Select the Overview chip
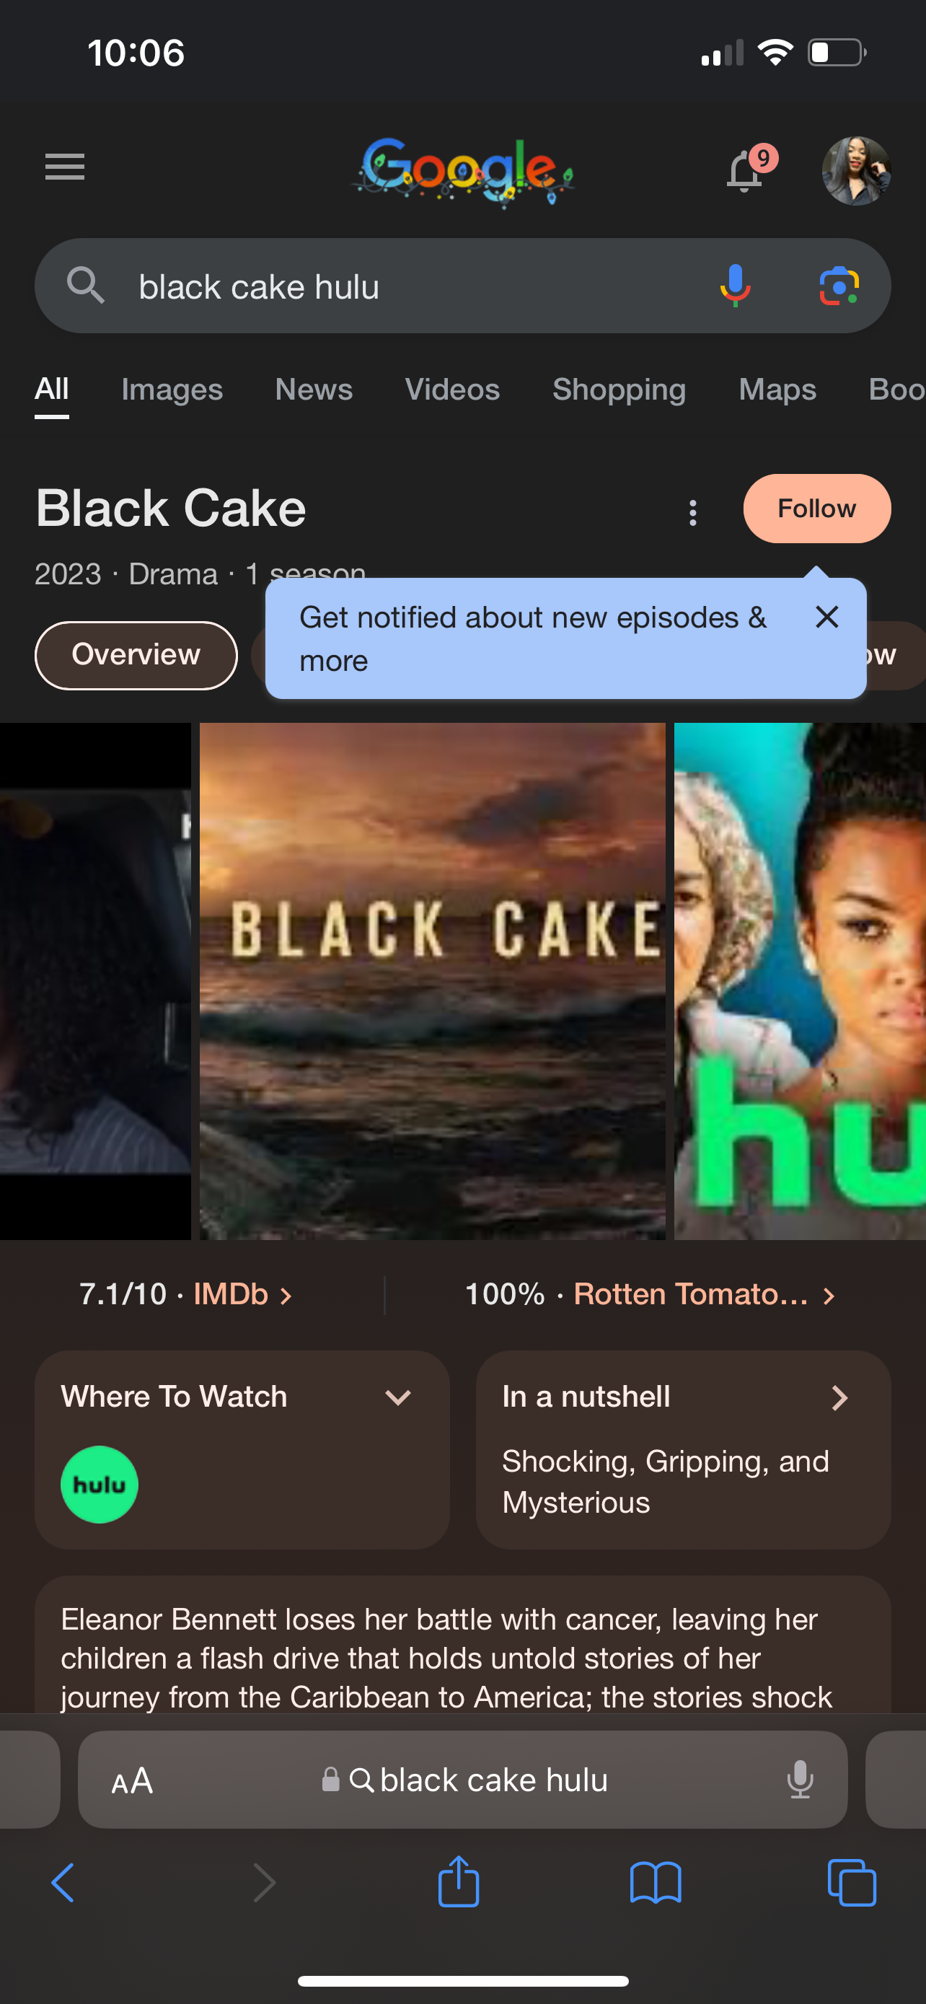 (x=136, y=655)
